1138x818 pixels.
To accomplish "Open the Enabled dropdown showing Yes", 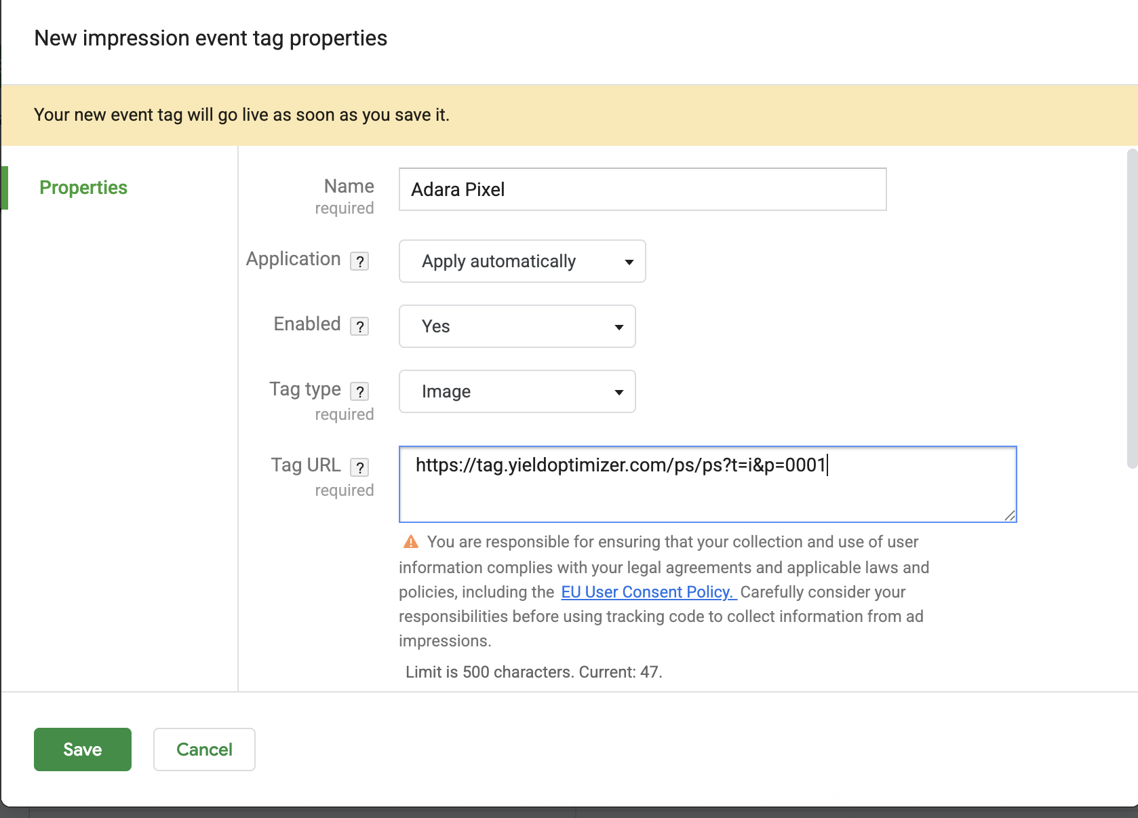I will [517, 326].
